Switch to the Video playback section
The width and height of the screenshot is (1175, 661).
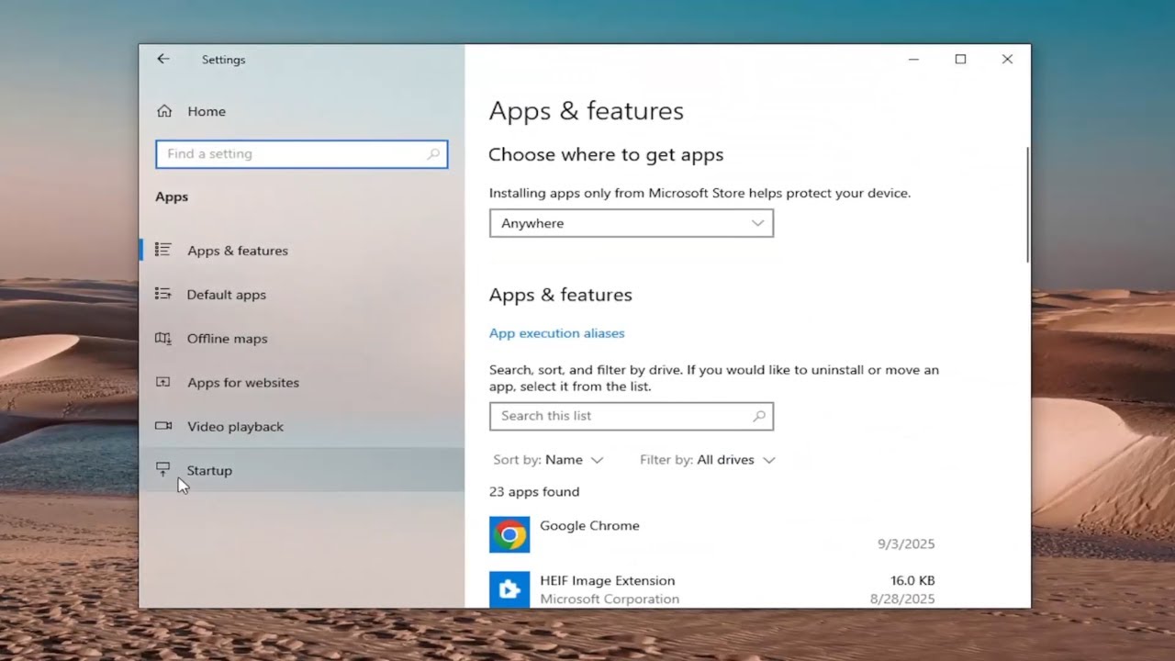[x=302, y=427]
